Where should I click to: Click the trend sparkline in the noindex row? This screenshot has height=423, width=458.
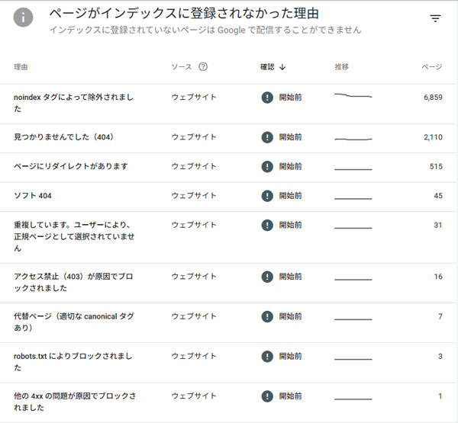353,97
